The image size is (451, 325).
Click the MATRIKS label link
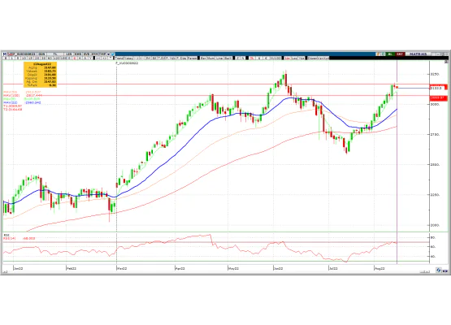coord(418,54)
